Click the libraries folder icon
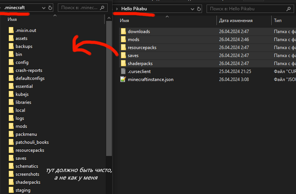 pyautogui.click(x=11, y=102)
